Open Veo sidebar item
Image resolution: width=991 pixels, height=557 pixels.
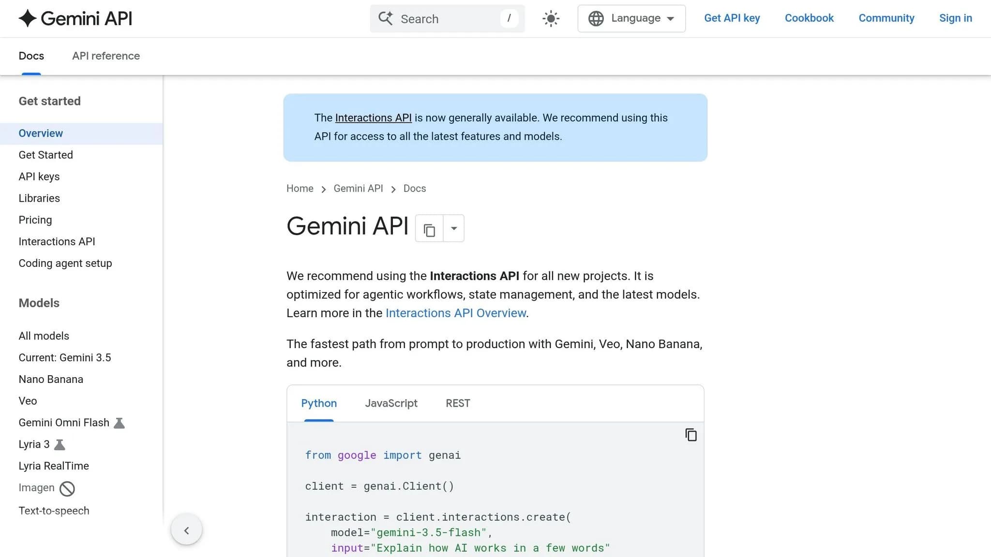click(x=28, y=401)
